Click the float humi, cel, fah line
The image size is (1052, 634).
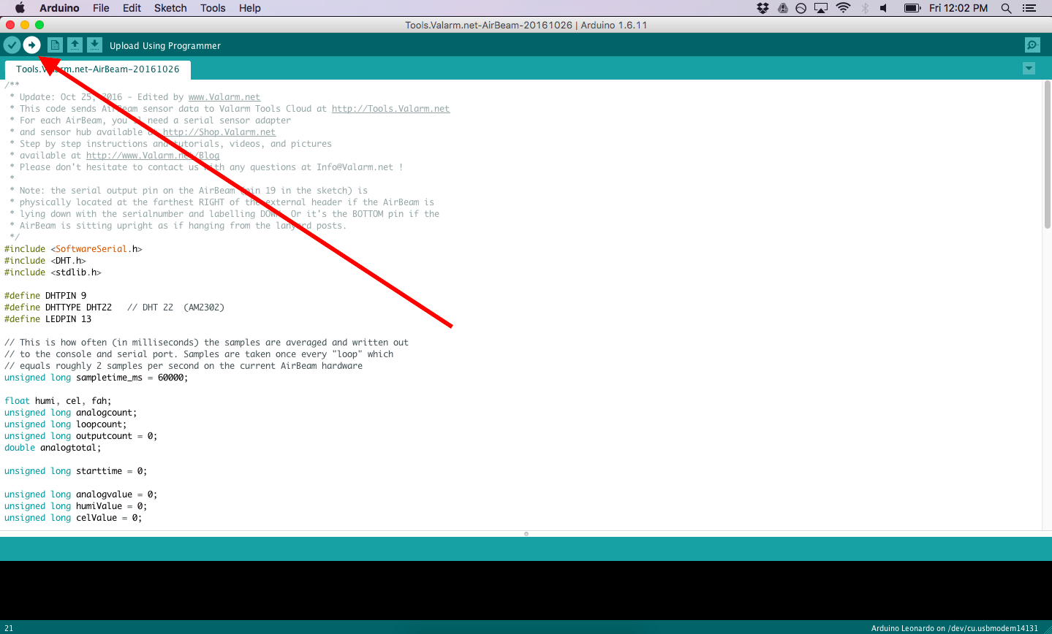(58, 401)
